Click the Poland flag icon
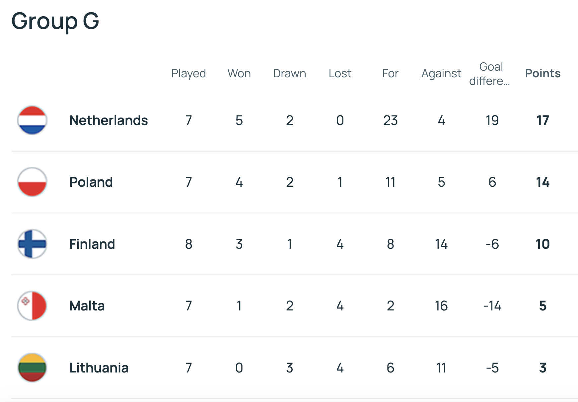Viewport: 578px width, 402px height. (x=32, y=182)
